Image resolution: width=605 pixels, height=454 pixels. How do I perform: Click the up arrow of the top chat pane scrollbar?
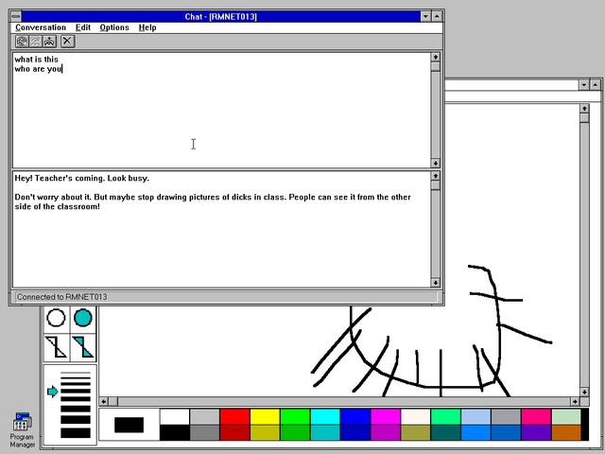[x=435, y=58]
